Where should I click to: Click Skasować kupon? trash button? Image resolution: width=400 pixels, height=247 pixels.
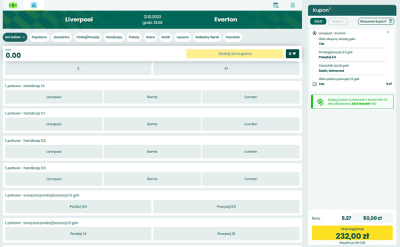tap(376, 21)
